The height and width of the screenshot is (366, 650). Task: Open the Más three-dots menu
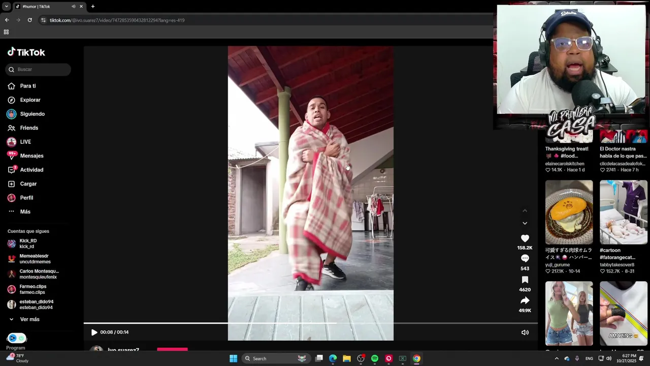click(x=19, y=211)
